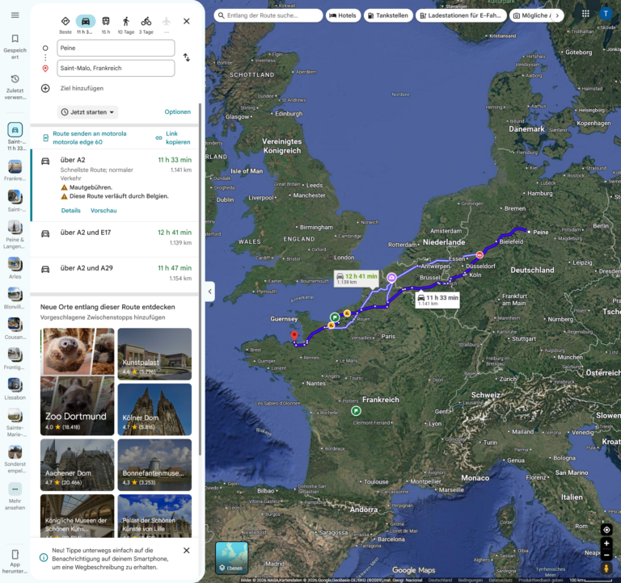Open Street View pegman
Image resolution: width=621 pixels, height=583 pixels.
pos(606,568)
